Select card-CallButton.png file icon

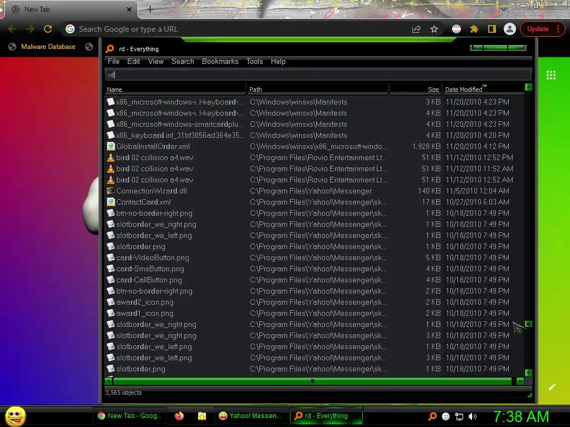coord(111,280)
